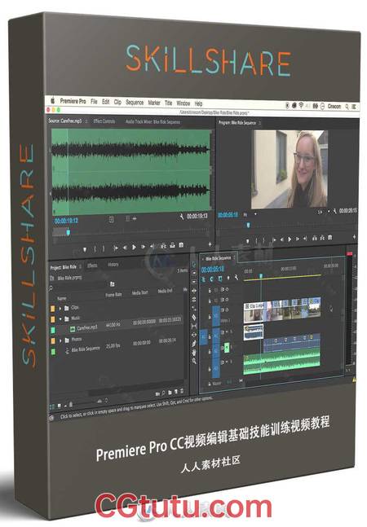Viewport: 367px width, 527px height.
Task: Select the Zoom tool
Action: click(194, 361)
